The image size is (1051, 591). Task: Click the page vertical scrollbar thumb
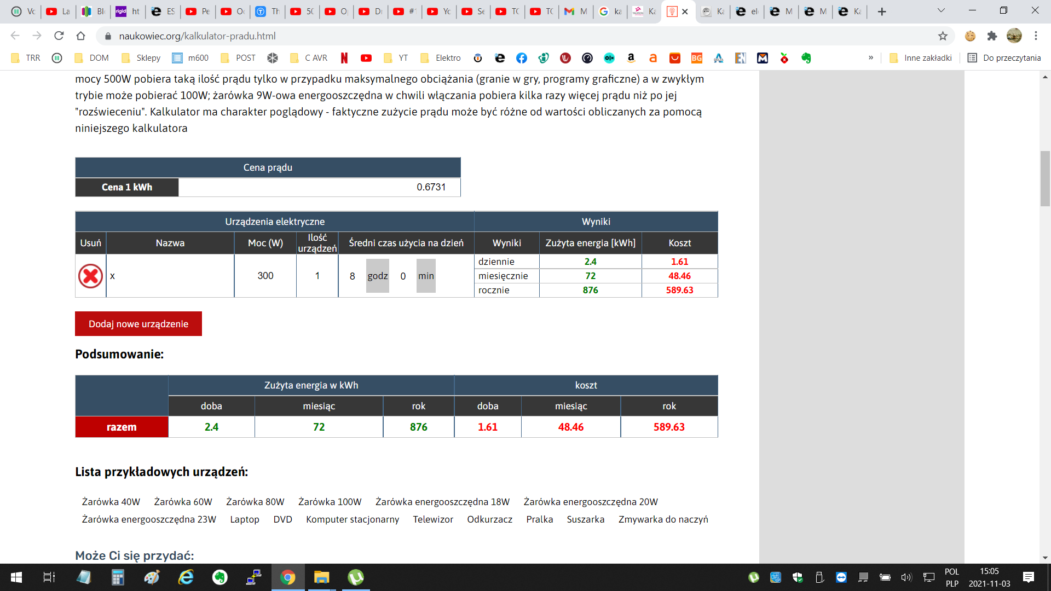pos(1045,178)
